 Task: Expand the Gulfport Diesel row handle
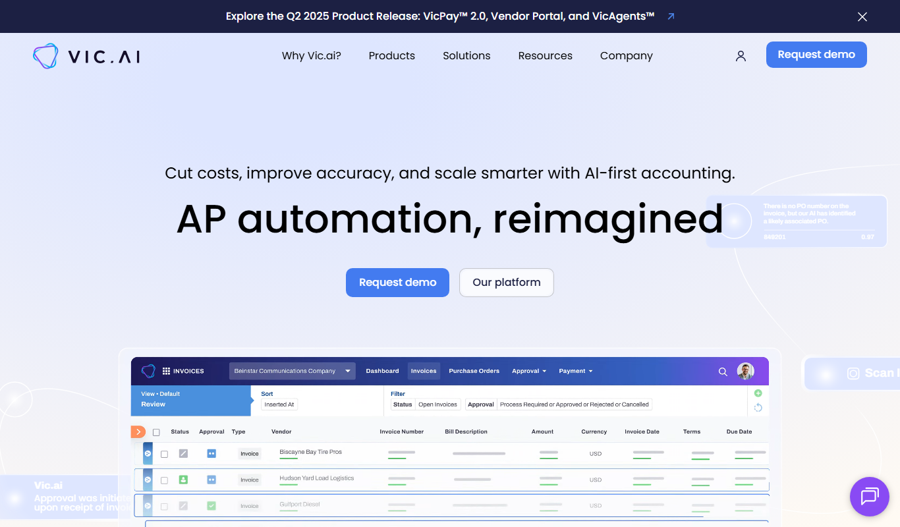148,506
